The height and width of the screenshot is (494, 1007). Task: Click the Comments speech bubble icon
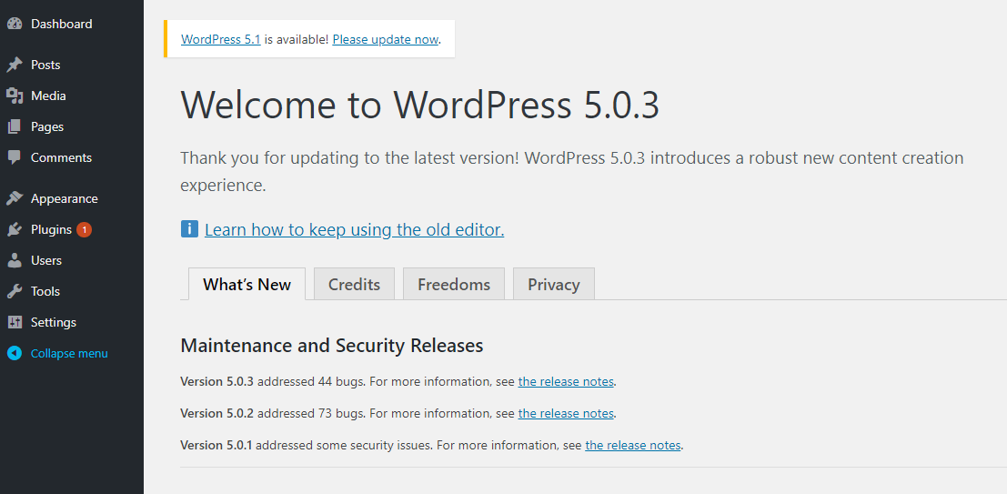pos(15,157)
